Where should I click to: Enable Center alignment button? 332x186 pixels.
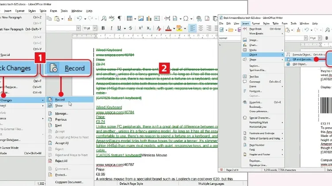point(201,28)
